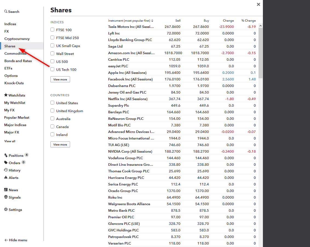The image size is (310, 247).
Task: Open the Cryptocurrency menu item
Action: (x=17, y=39)
